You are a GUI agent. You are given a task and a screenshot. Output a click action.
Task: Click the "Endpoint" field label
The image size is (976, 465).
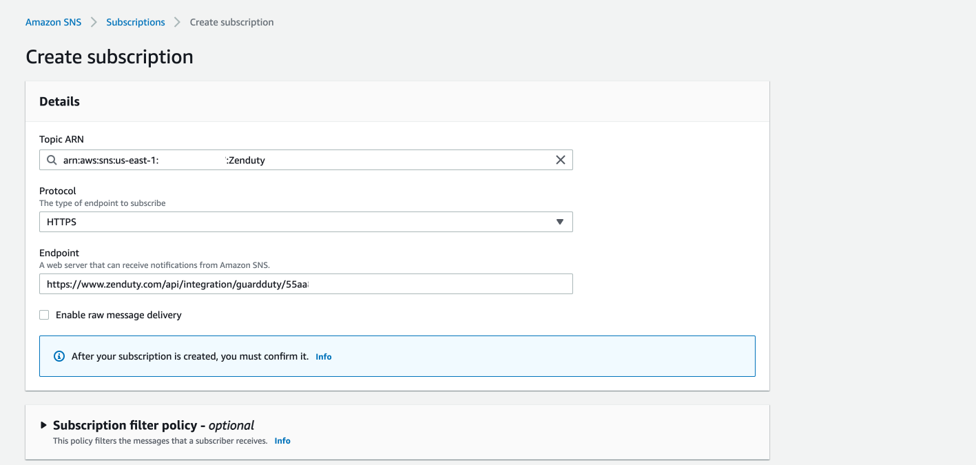click(59, 253)
